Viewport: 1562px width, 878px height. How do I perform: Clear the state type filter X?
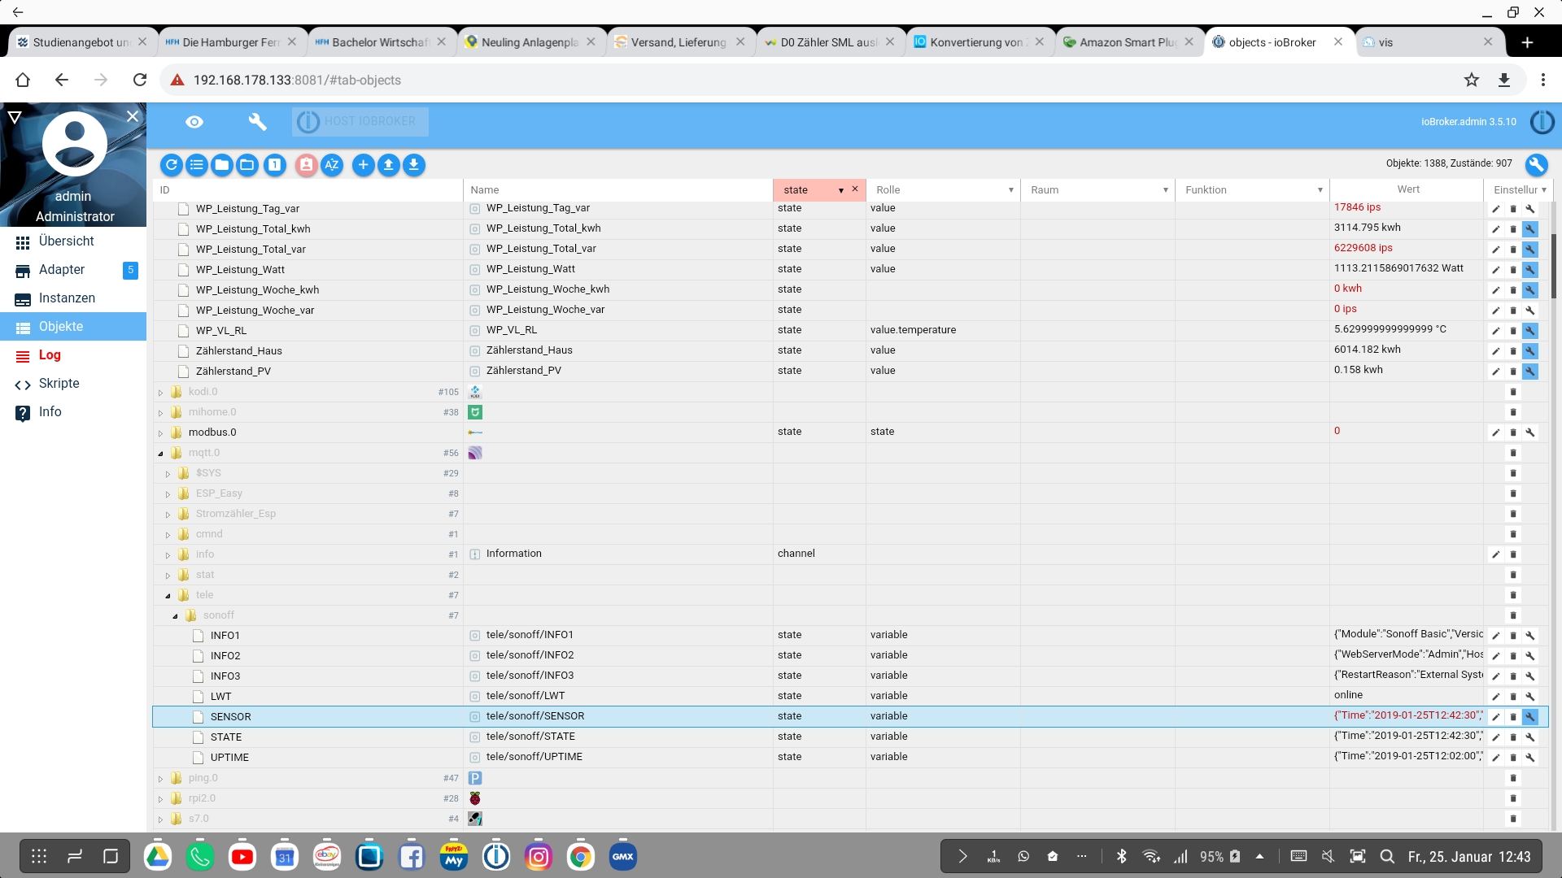tap(855, 189)
